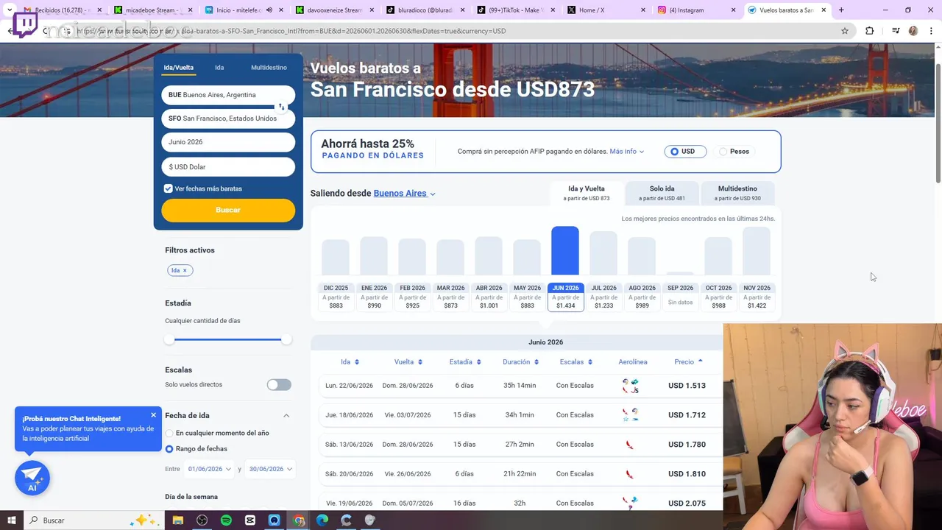Viewport: 942px width, 530px height.
Task: Toggle Solo vuelos directos switch
Action: click(x=279, y=384)
